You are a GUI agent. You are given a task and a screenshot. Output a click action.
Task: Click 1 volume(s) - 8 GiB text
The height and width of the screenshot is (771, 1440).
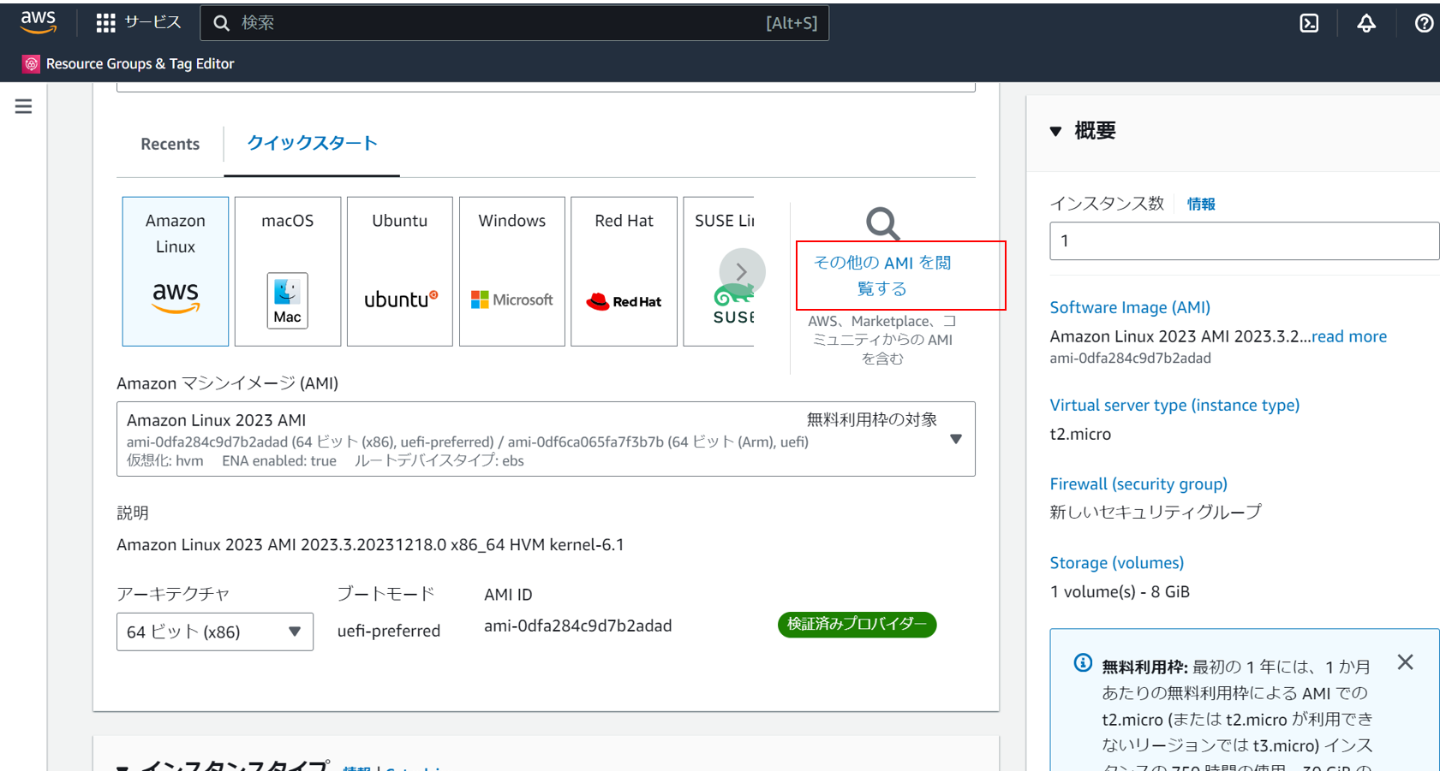click(1120, 591)
